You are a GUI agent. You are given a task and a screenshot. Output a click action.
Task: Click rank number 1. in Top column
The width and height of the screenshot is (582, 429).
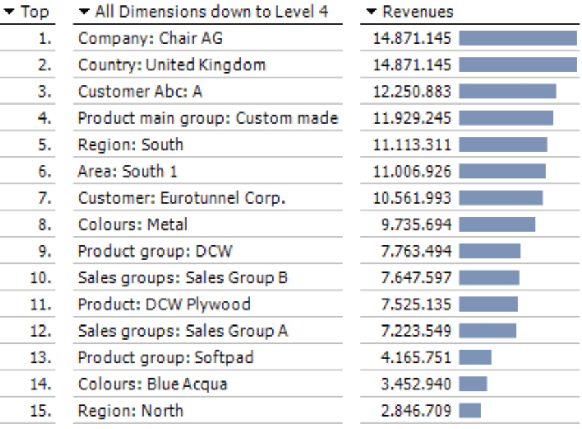[x=44, y=38]
